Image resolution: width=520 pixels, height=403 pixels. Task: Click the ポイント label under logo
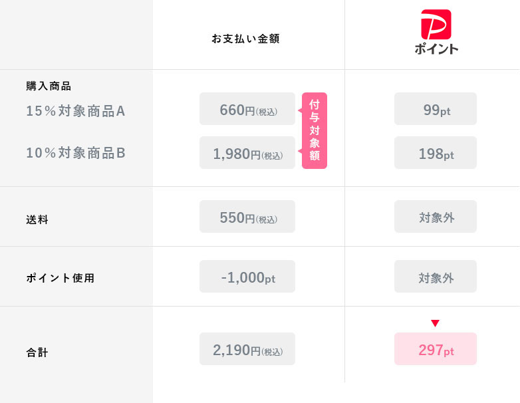pyautogui.click(x=436, y=49)
